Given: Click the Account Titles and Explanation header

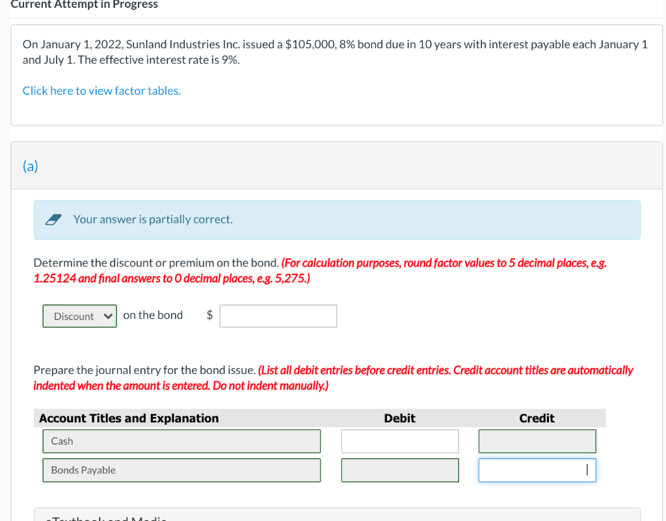Looking at the screenshot, I should pyautogui.click(x=128, y=418).
